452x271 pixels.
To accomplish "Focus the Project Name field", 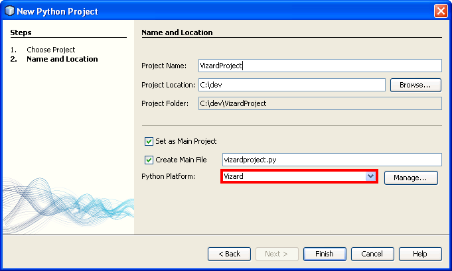I will tap(320, 66).
